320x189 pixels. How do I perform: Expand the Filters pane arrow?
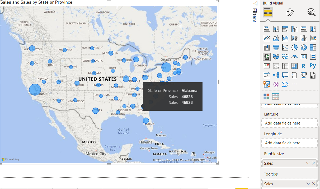(x=255, y=3)
